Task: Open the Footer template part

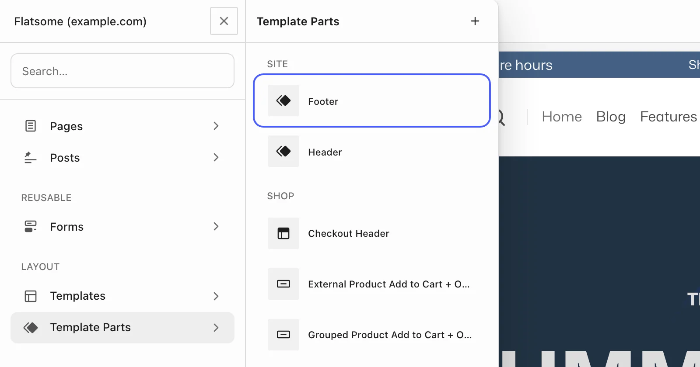Action: (x=372, y=100)
